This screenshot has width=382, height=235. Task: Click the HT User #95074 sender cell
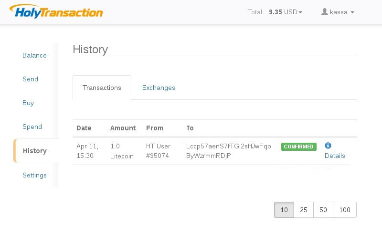tap(158, 151)
